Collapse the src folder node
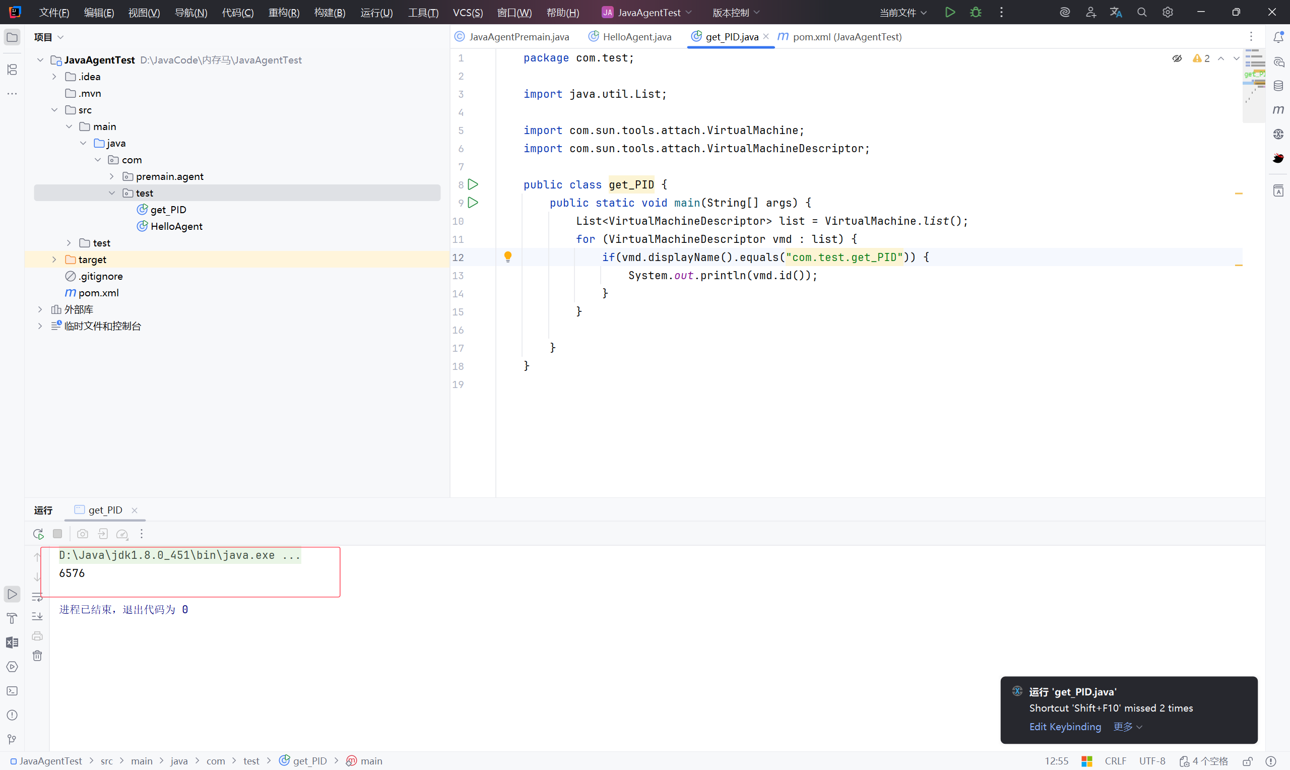Viewport: 1290px width, 770px height. point(54,110)
